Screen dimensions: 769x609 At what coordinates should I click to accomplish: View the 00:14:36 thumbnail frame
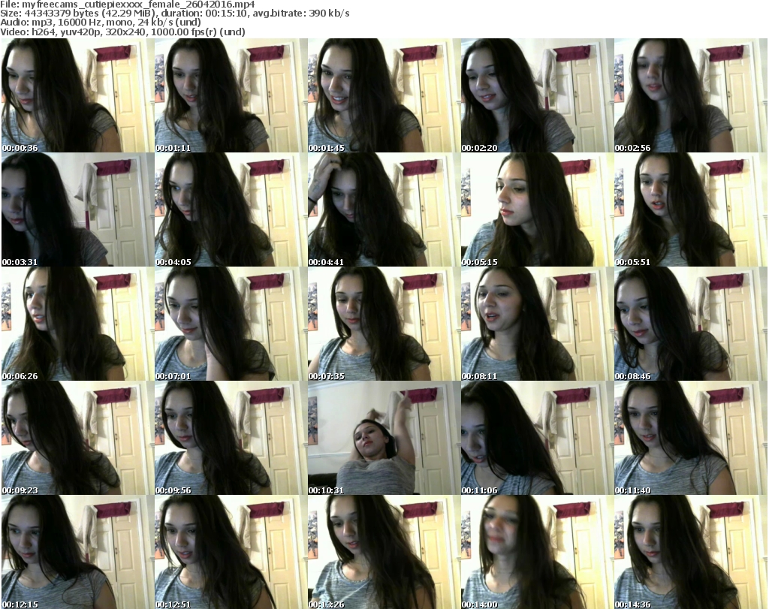[x=690, y=552]
